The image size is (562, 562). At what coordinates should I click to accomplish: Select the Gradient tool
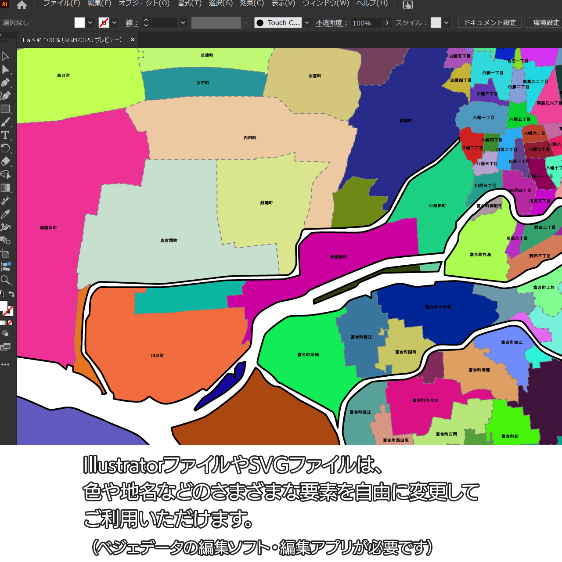point(5,187)
